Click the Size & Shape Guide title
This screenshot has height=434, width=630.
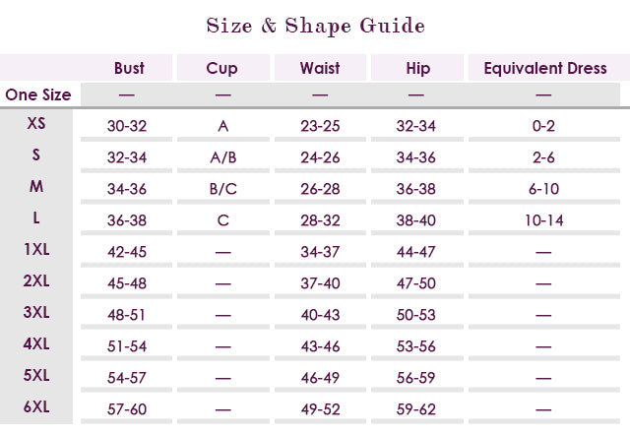pyautogui.click(x=315, y=26)
